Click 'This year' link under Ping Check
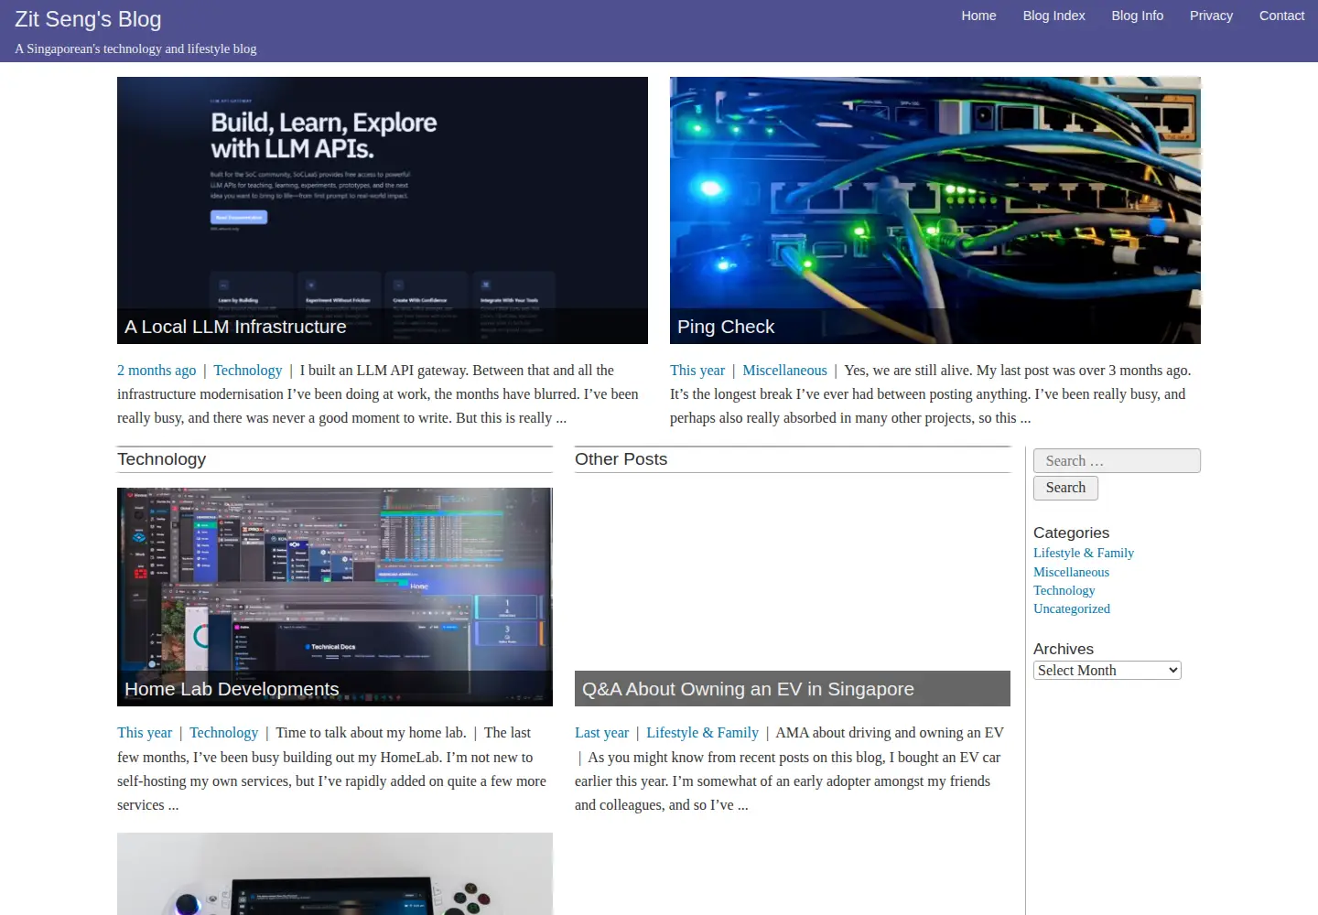This screenshot has height=915, width=1318. click(697, 371)
